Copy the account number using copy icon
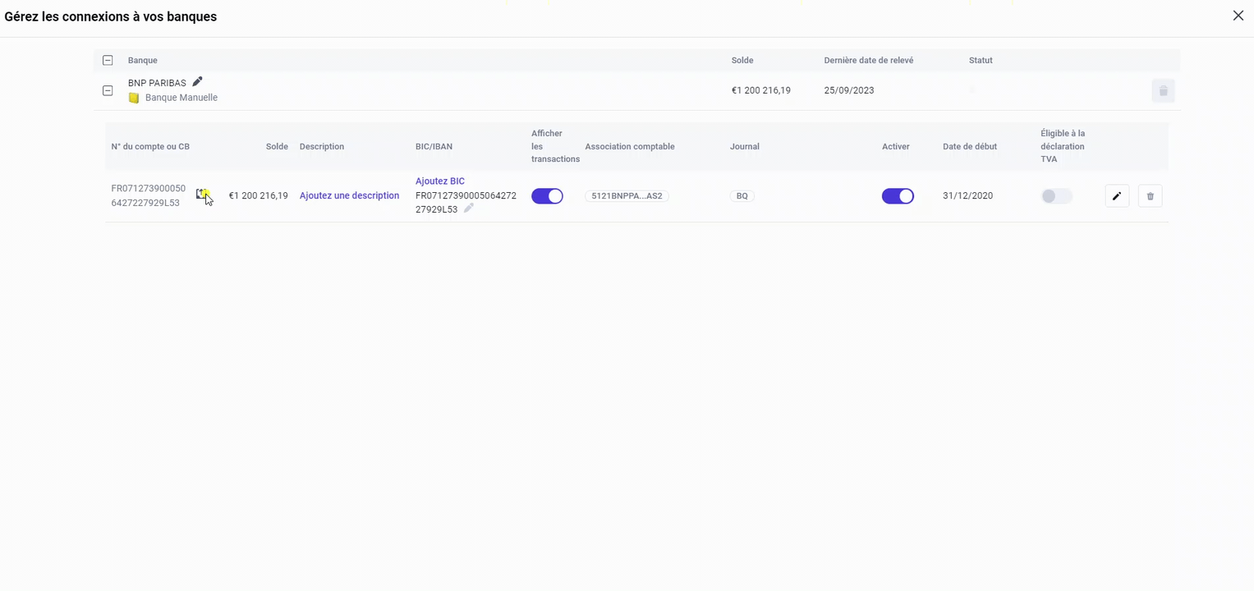 (x=203, y=195)
